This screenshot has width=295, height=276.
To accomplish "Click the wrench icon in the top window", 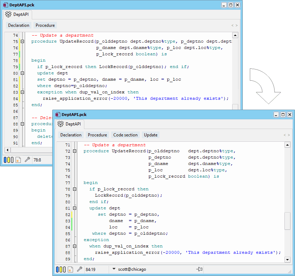I will pyautogui.click(x=27, y=160).
